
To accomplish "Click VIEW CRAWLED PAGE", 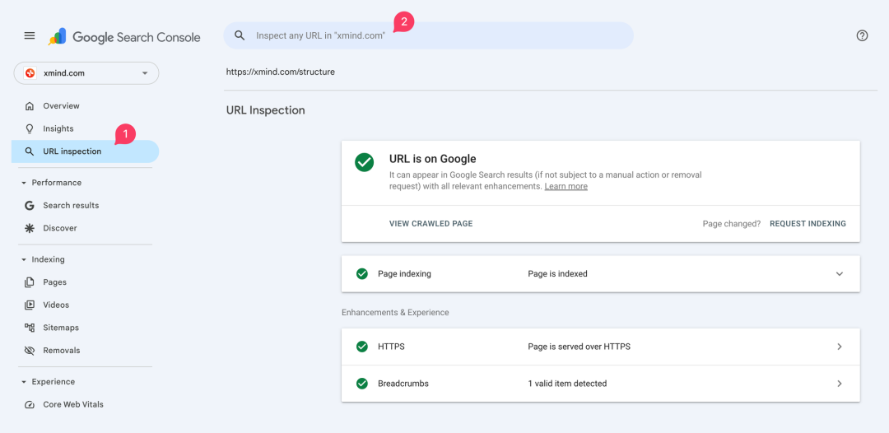I will point(431,224).
